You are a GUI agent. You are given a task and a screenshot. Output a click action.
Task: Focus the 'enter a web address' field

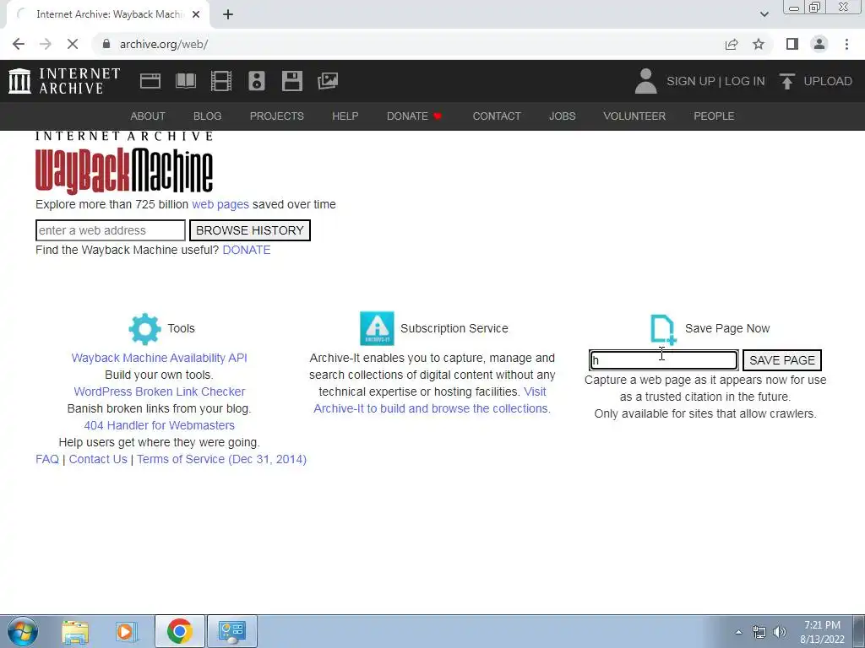[x=111, y=230]
